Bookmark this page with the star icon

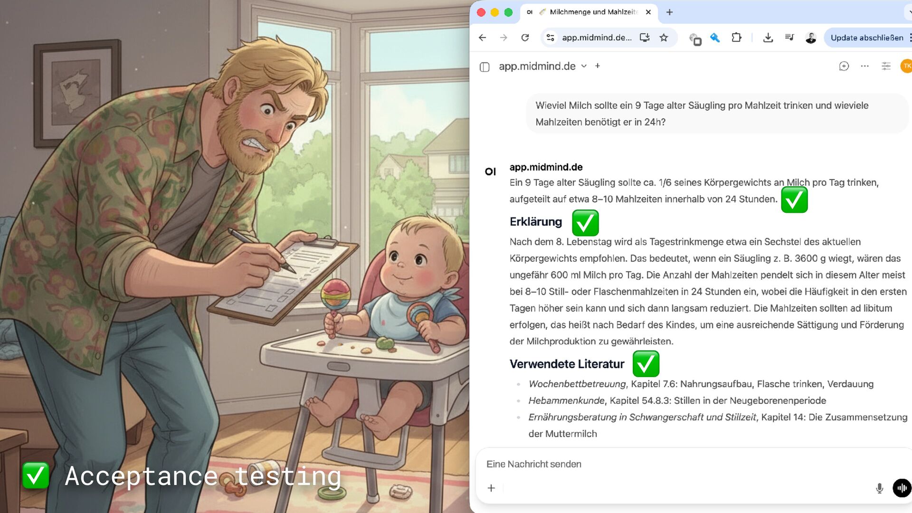tap(664, 38)
